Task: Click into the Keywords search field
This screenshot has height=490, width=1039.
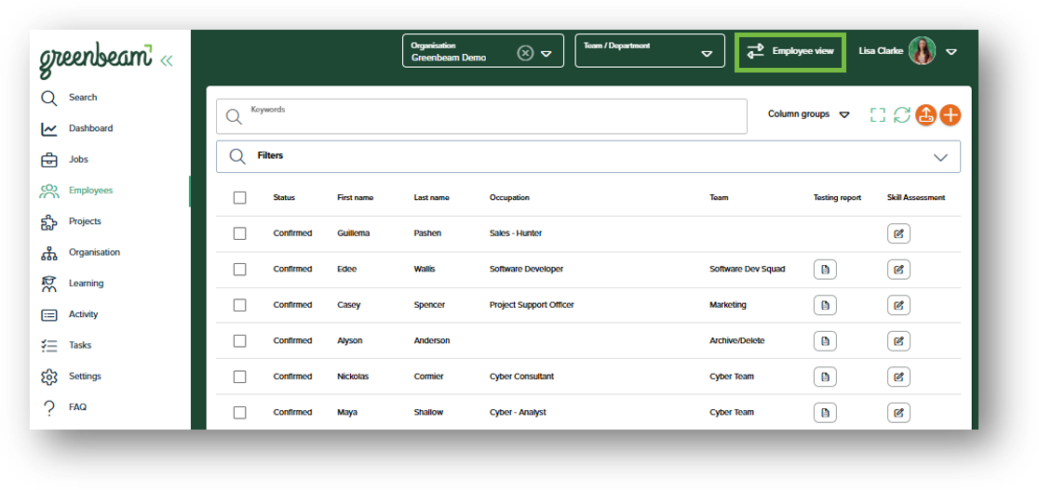Action: coord(481,116)
